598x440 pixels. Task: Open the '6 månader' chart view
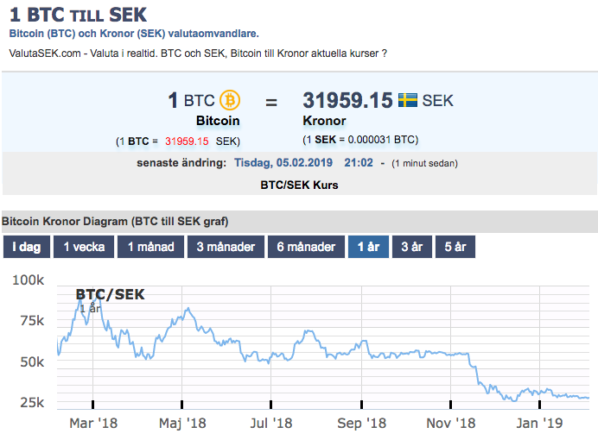(x=306, y=247)
